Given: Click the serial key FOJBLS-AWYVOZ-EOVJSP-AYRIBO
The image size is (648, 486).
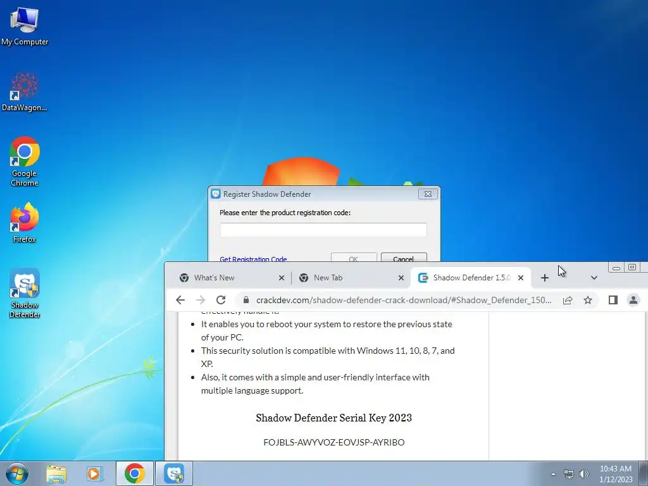Looking at the screenshot, I should click(334, 442).
